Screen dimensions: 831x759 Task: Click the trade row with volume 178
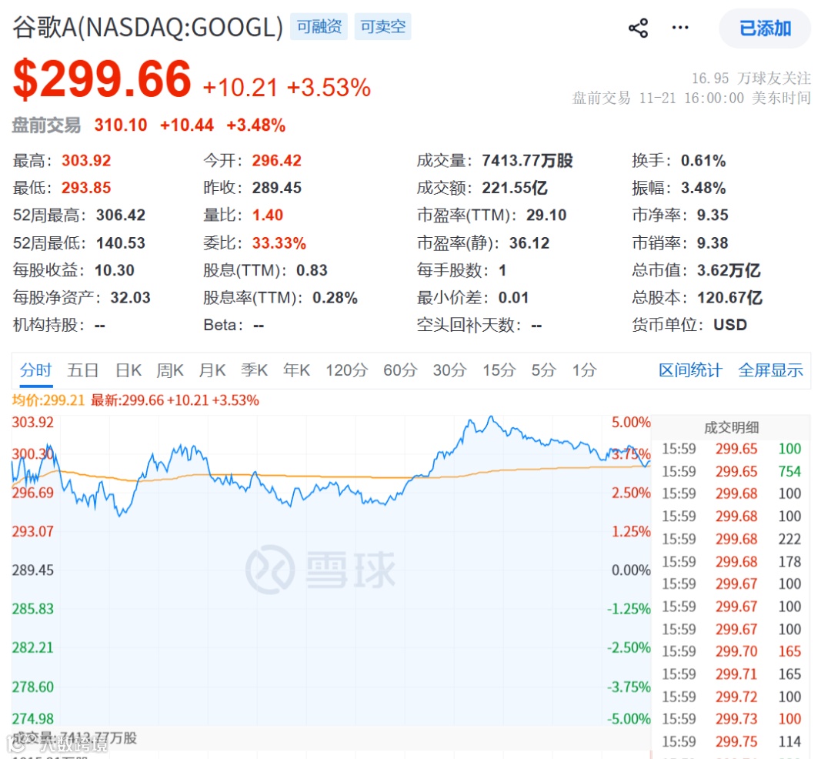click(x=732, y=561)
